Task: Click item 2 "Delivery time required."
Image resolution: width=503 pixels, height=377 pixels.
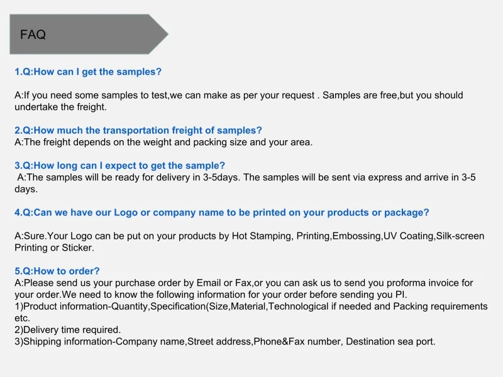Action: pyautogui.click(x=67, y=329)
